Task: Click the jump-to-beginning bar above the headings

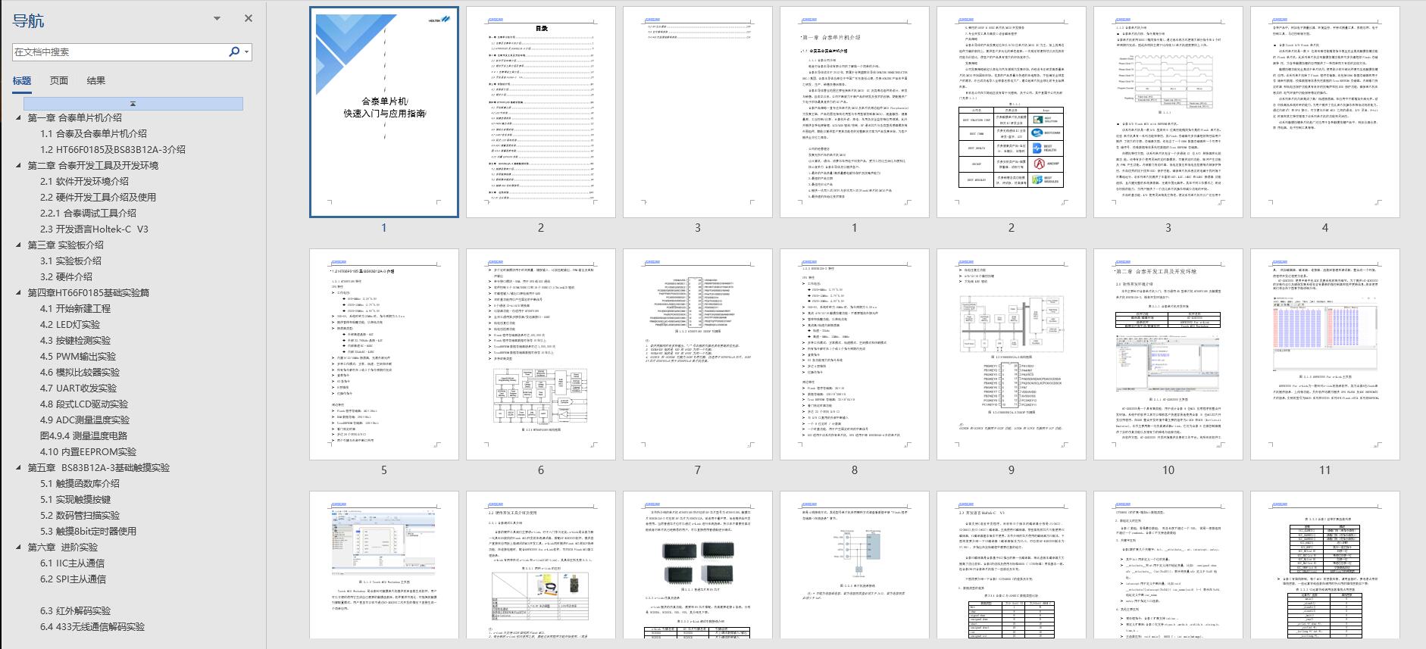Action: coord(133,103)
